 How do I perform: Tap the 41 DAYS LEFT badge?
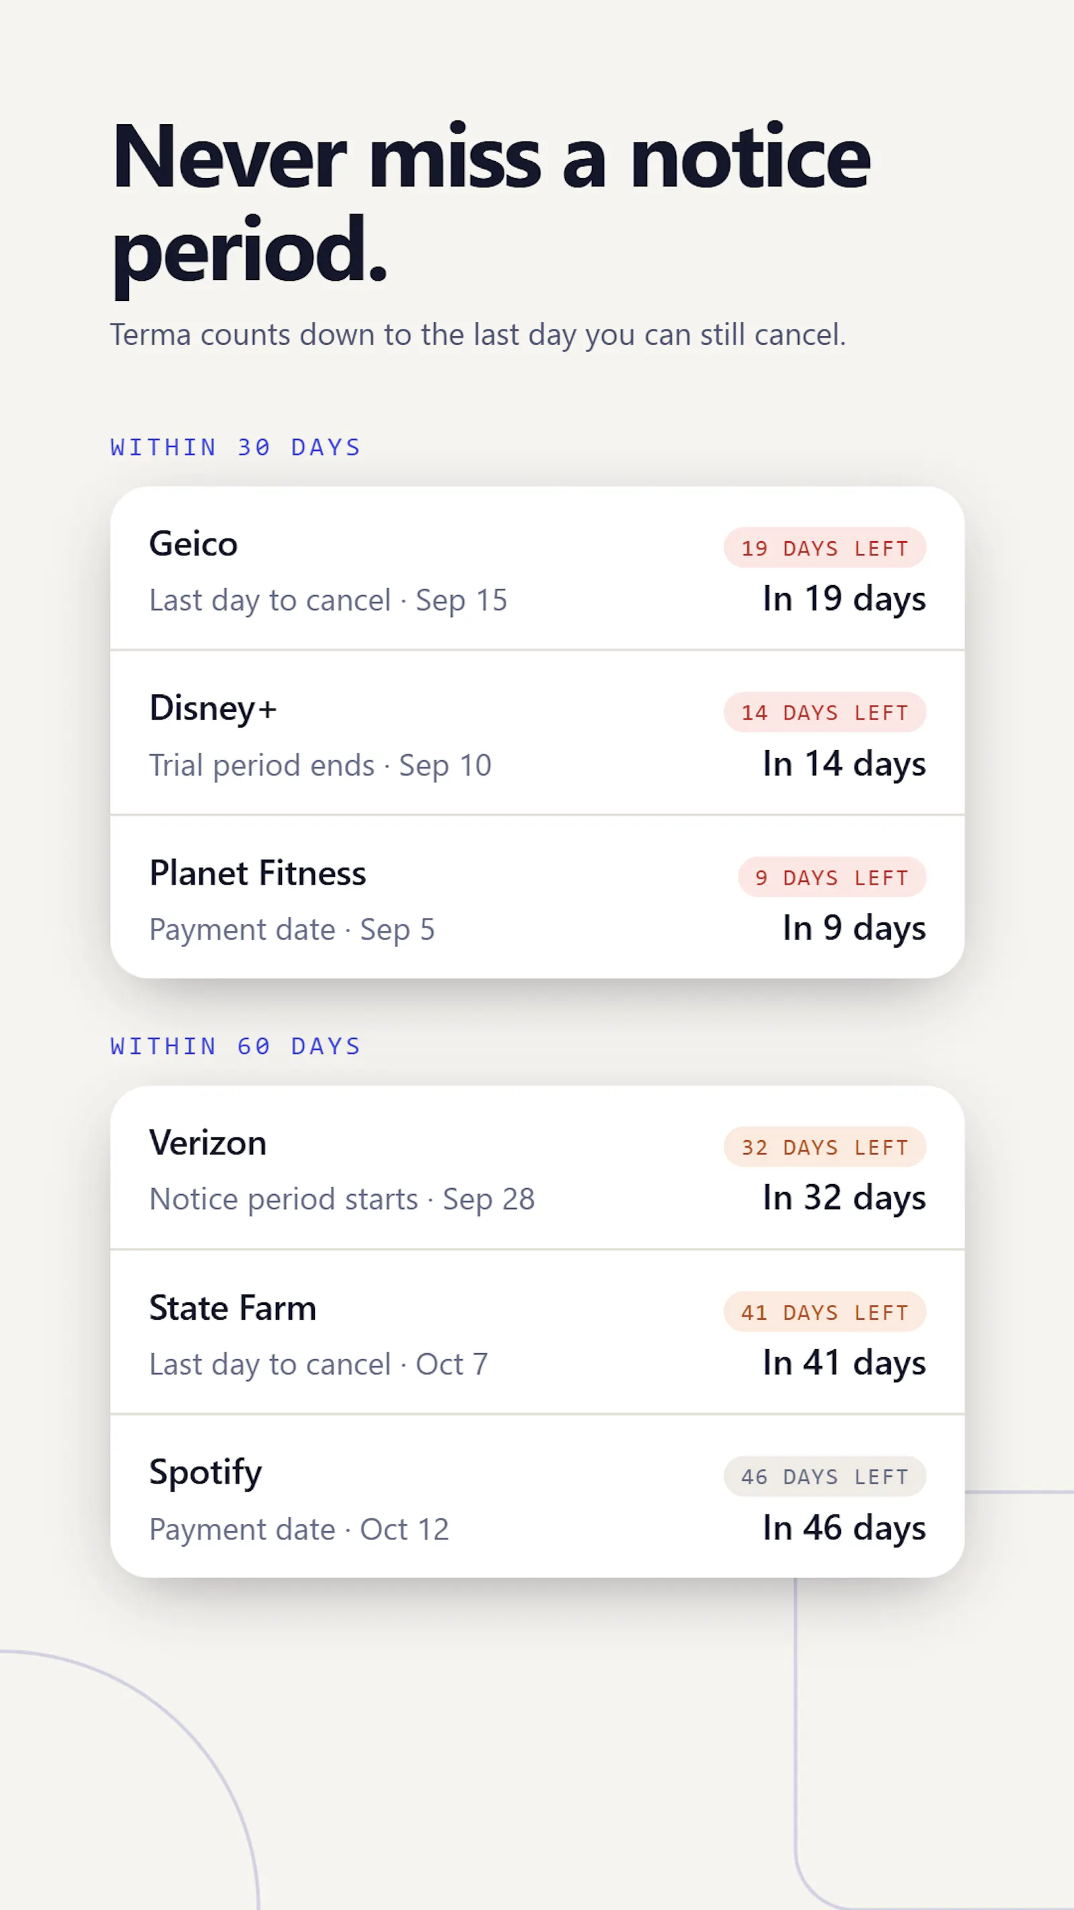tap(824, 1312)
